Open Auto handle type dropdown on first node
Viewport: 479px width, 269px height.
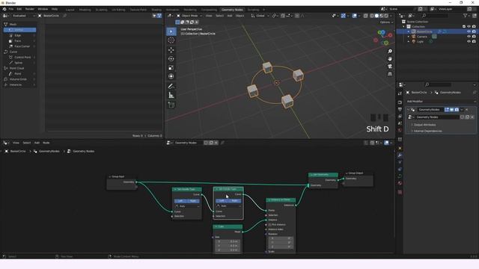tap(187, 206)
